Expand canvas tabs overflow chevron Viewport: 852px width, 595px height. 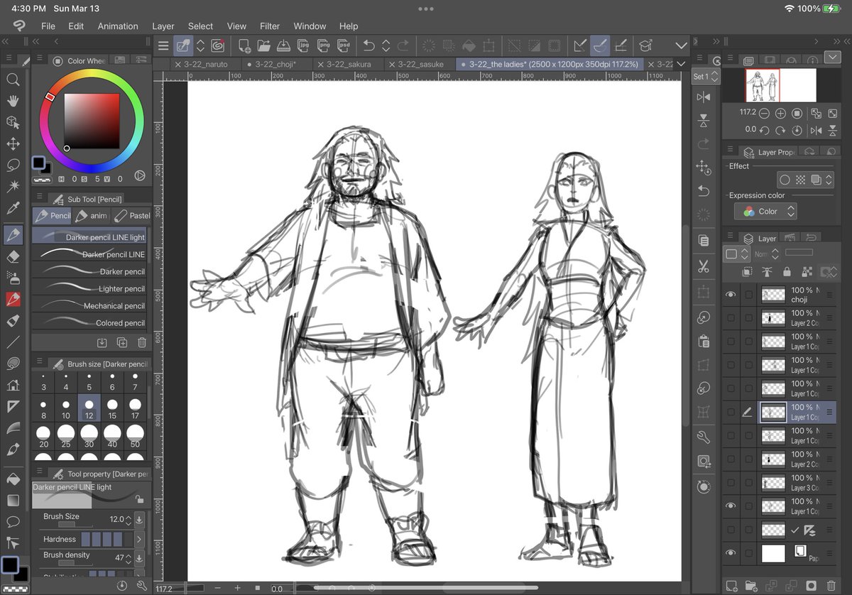(x=682, y=64)
